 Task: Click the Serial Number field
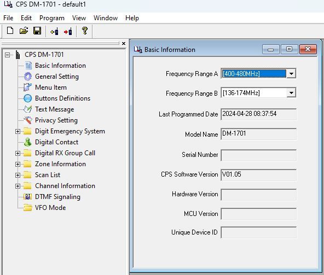coord(258,155)
